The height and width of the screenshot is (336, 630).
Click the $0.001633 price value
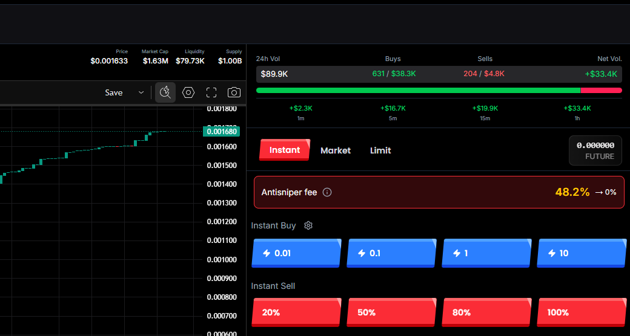click(109, 61)
